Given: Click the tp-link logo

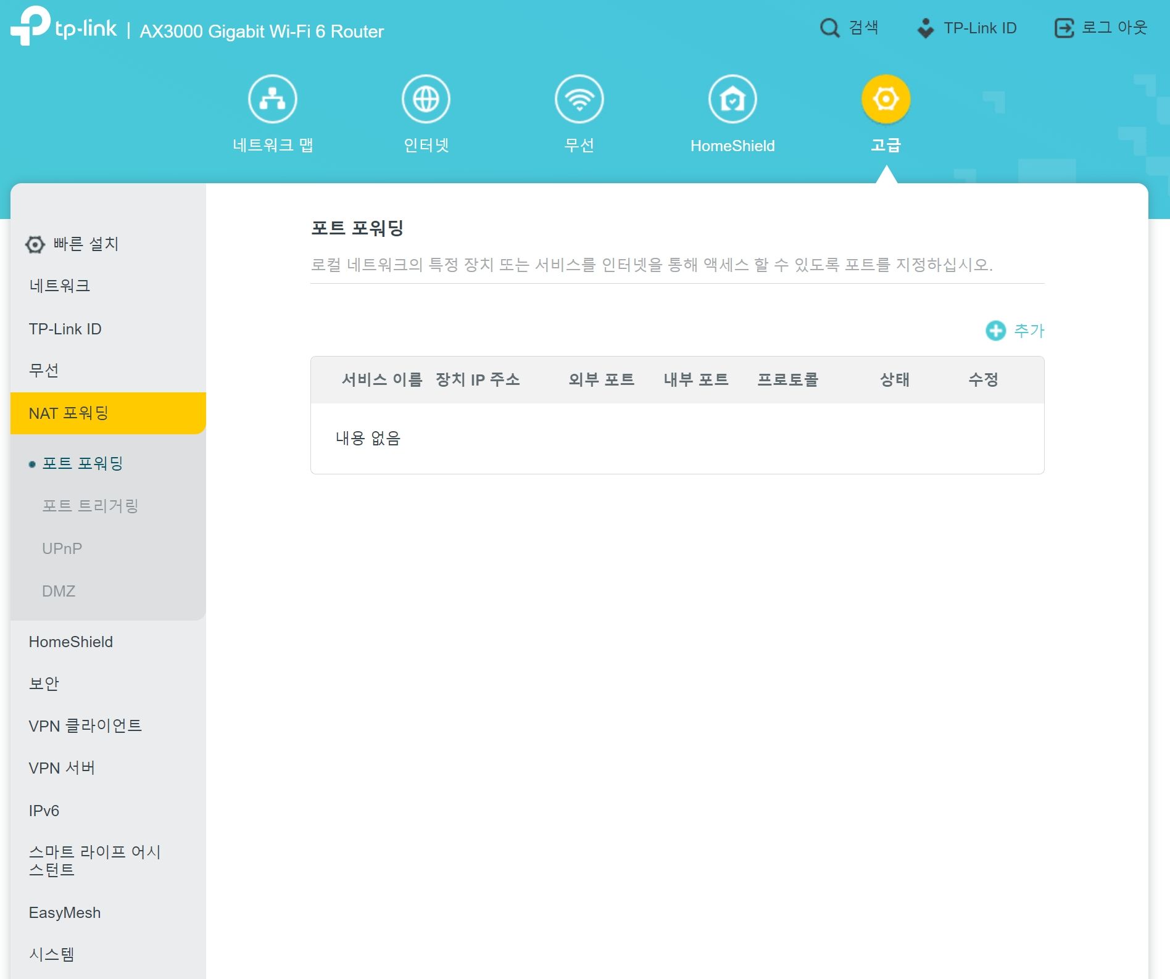Looking at the screenshot, I should tap(64, 26).
